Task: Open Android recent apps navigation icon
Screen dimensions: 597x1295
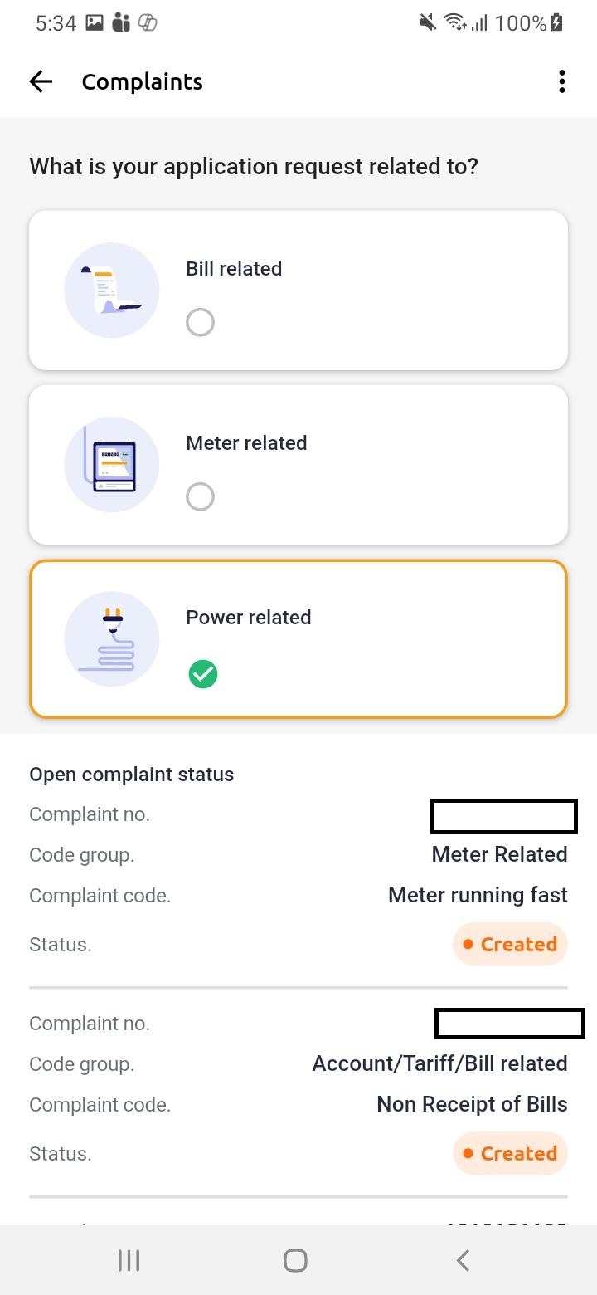Action: (129, 1261)
